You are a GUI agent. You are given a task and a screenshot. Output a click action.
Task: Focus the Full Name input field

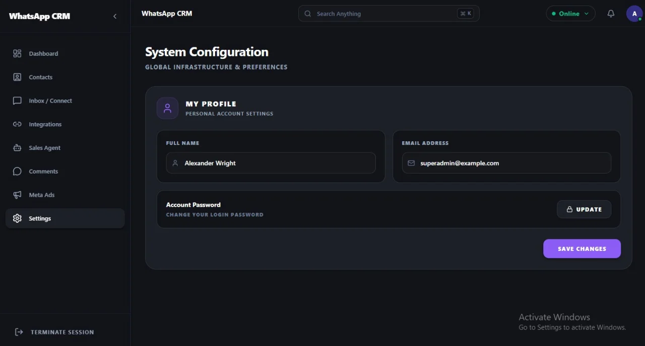(271, 163)
